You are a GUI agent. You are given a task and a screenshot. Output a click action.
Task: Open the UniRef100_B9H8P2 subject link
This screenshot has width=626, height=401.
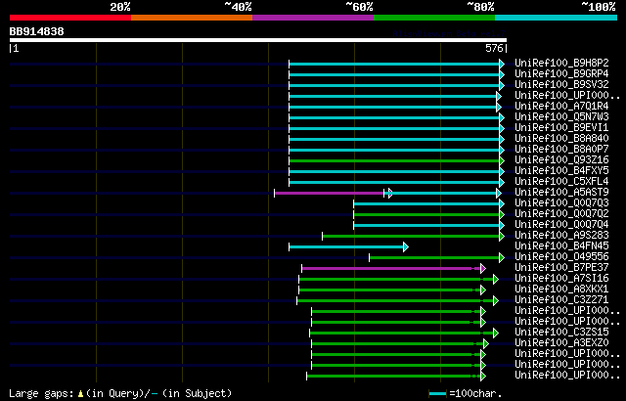coord(561,63)
